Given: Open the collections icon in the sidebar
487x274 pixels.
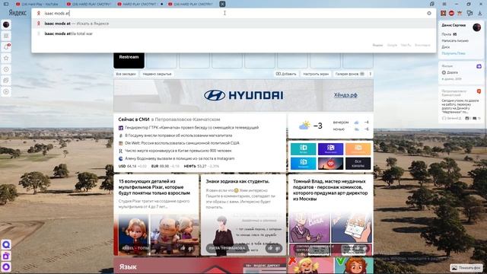Looking at the screenshot, I should [6, 81].
